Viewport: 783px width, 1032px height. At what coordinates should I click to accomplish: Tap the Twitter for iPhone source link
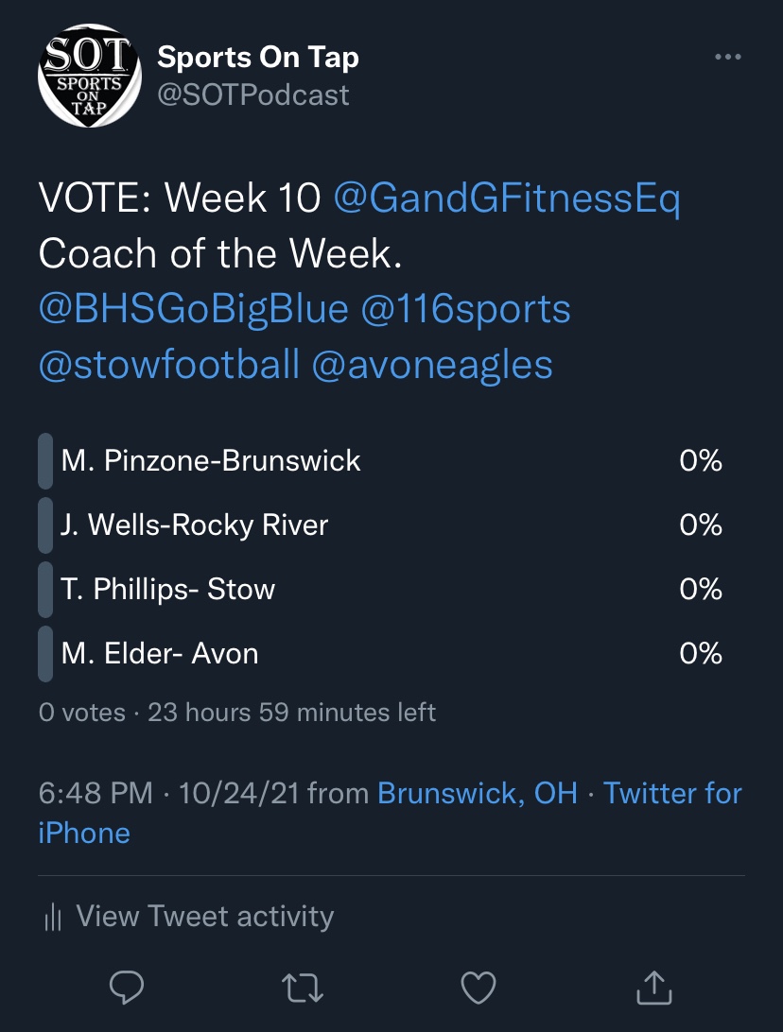(x=672, y=793)
